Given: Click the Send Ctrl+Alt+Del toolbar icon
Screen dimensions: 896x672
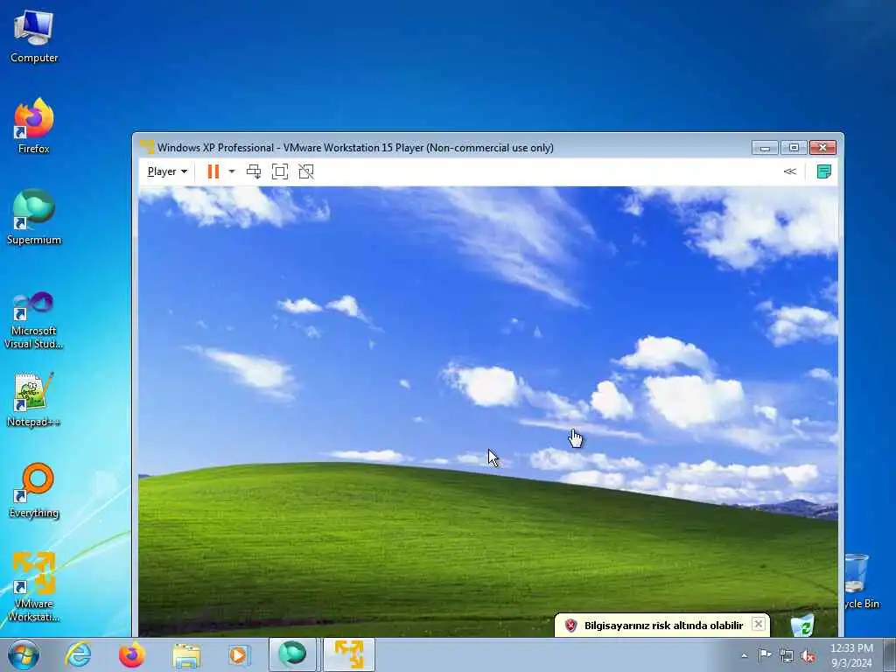Looking at the screenshot, I should [254, 171].
